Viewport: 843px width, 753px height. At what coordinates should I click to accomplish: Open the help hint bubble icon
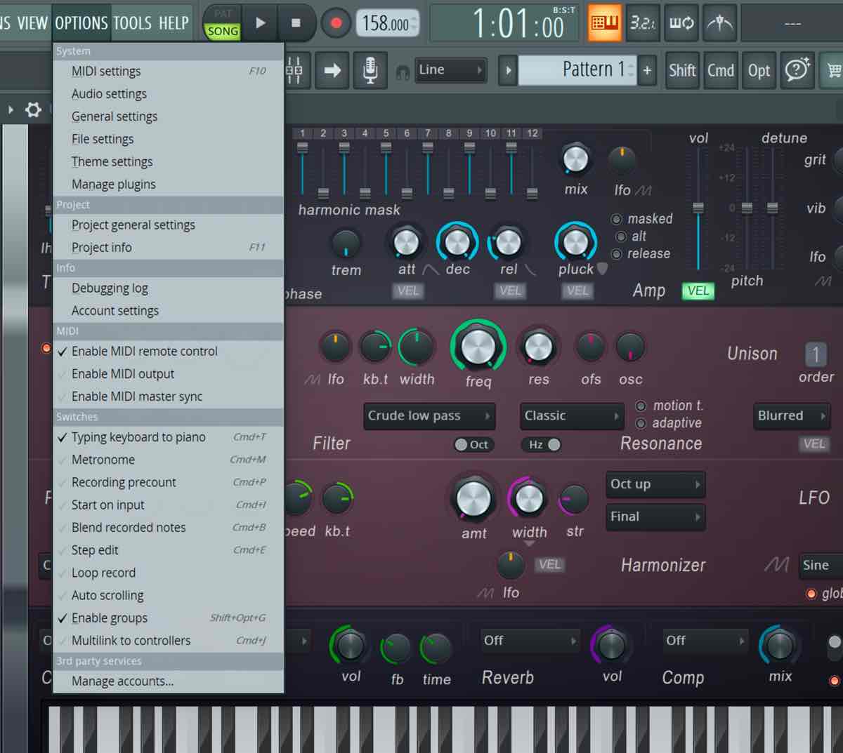797,70
